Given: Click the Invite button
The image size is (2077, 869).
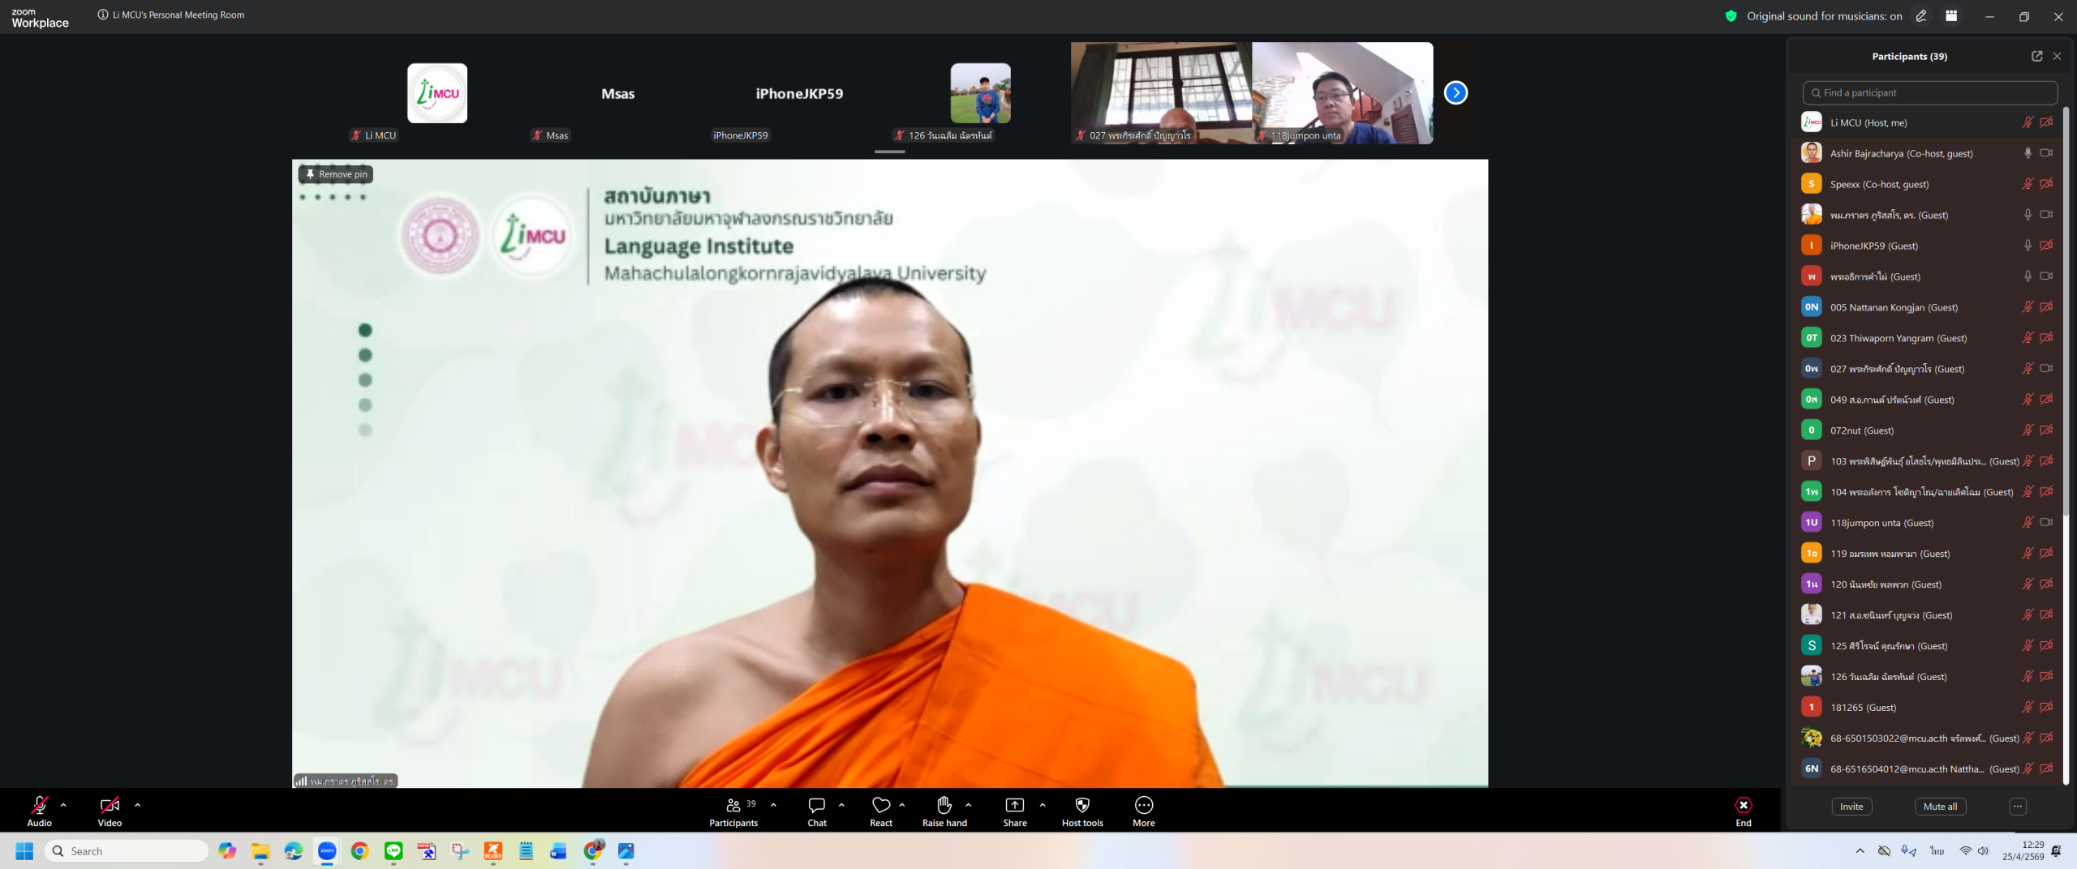Looking at the screenshot, I should click(x=1851, y=807).
